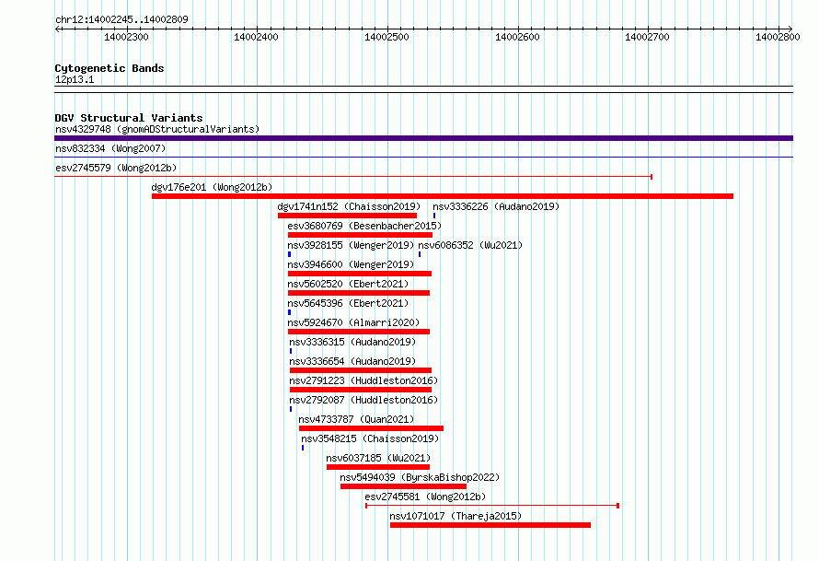This screenshot has width=819, height=561.
Task: Click the red bar under nsv4733787
Action: [371, 428]
